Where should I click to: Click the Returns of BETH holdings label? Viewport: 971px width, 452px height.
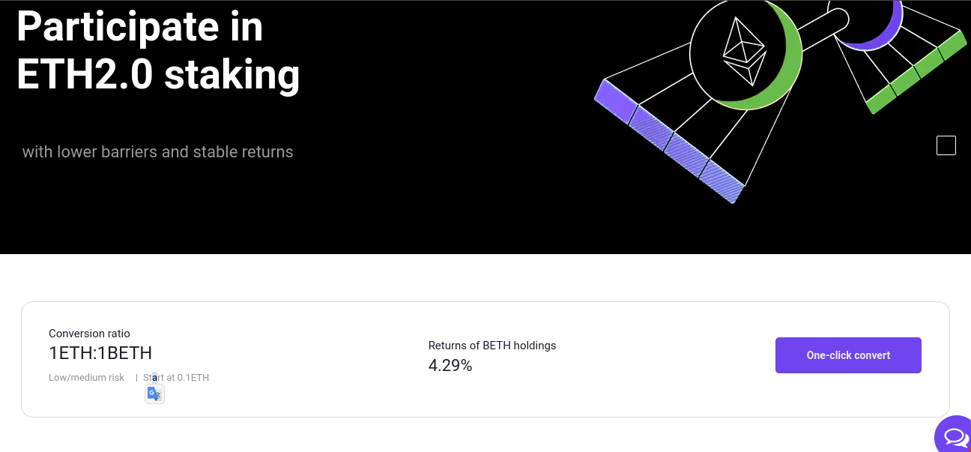coord(492,346)
